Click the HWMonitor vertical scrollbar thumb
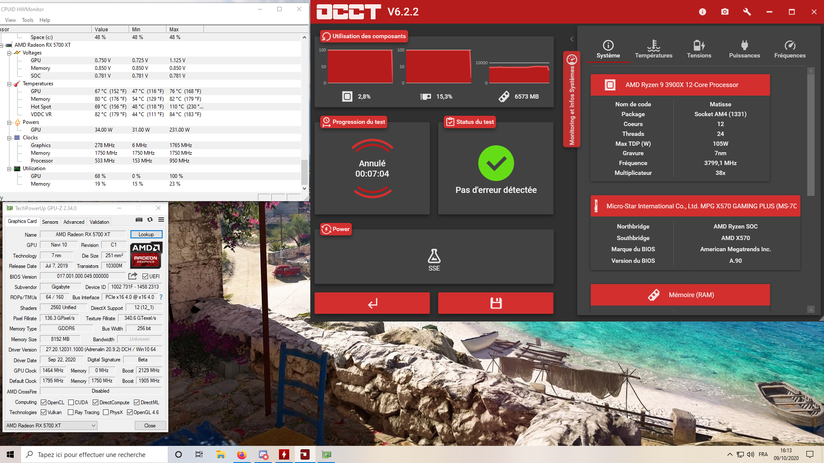Screen dimensions: 824x463 pos(304,171)
